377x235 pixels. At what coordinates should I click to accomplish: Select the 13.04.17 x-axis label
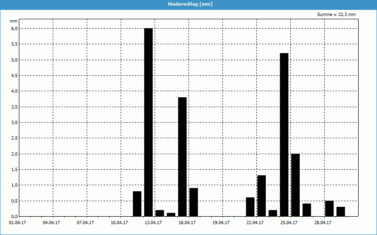tap(154, 223)
